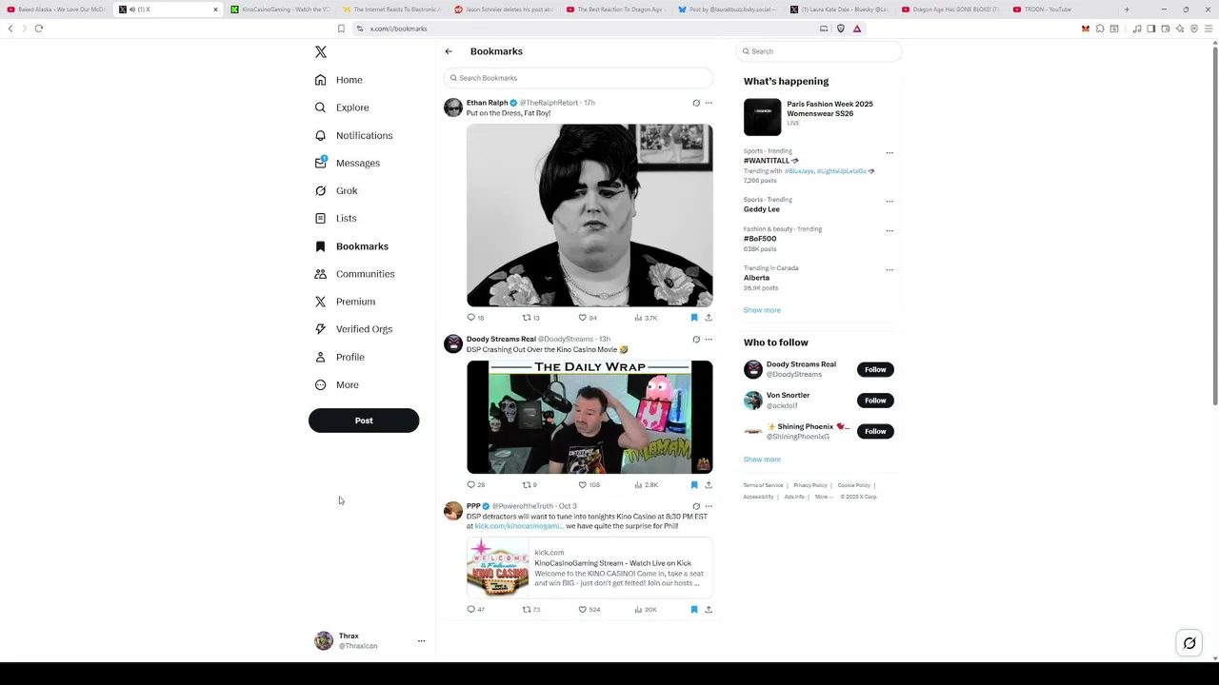Open options for Geddy Lee trend
This screenshot has height=685, width=1219.
(889, 202)
